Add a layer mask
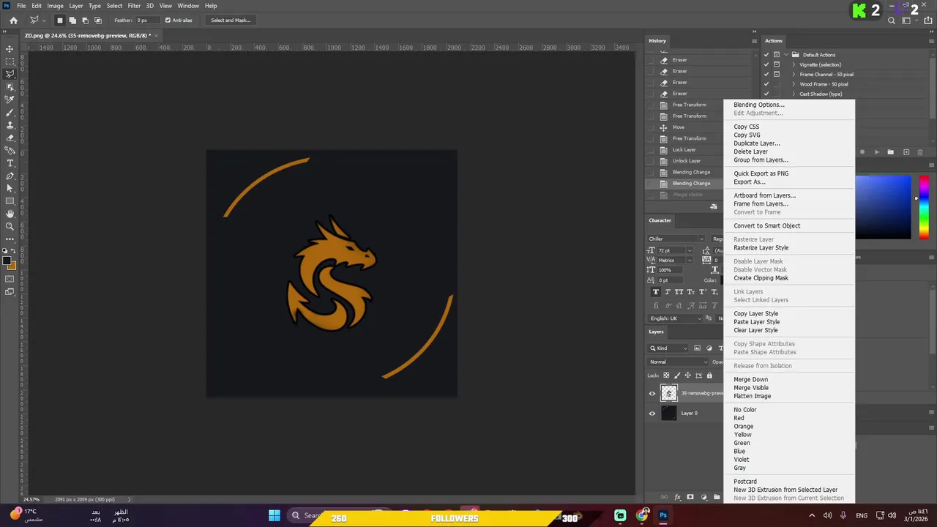Image resolution: width=937 pixels, height=527 pixels. pyautogui.click(x=690, y=498)
